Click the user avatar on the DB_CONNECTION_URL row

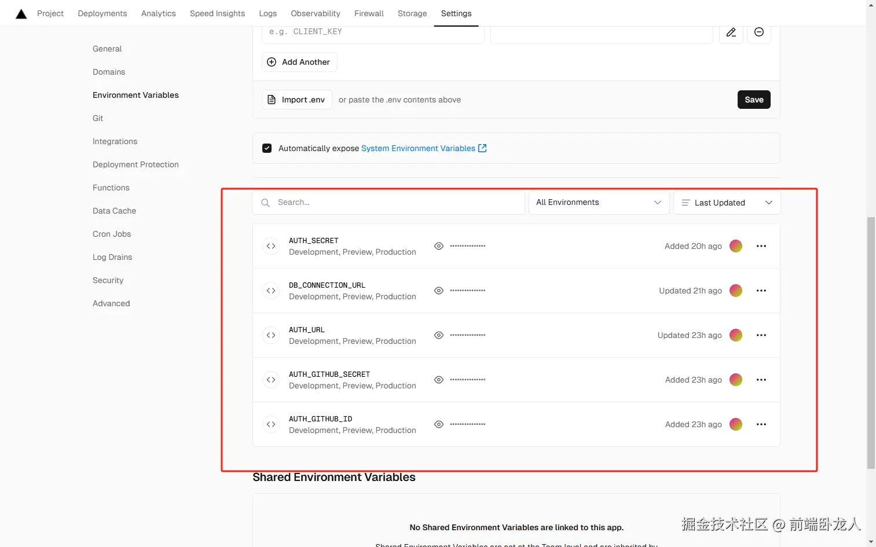[x=736, y=291]
